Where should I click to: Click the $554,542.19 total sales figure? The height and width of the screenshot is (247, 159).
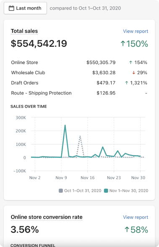pos(39,43)
